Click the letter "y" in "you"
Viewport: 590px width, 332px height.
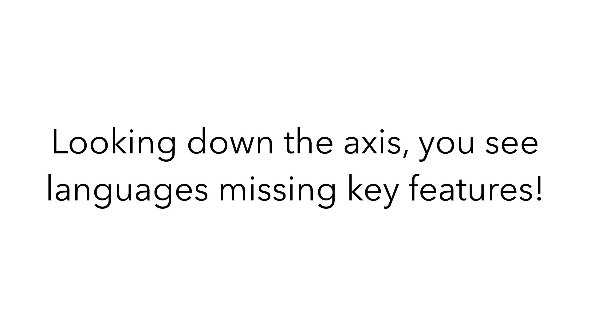(x=428, y=148)
